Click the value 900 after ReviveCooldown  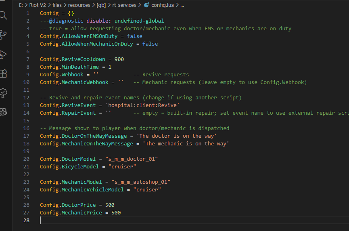tap(119, 59)
